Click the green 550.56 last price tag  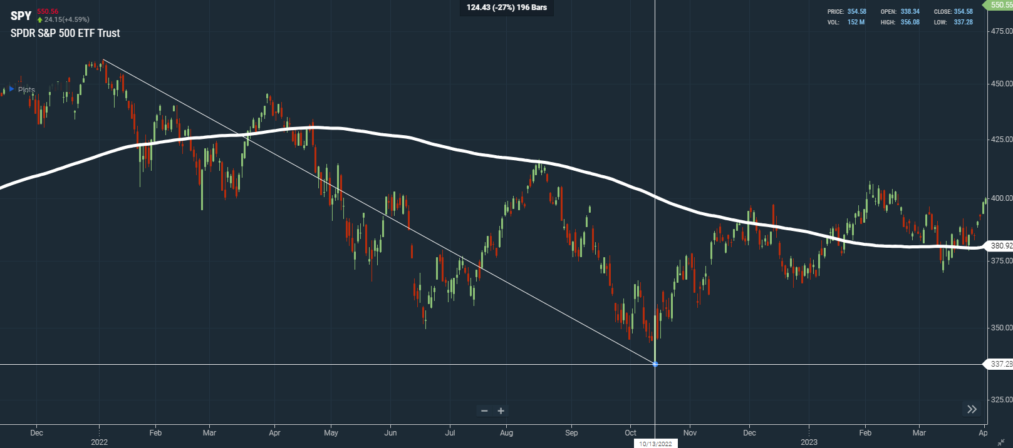point(1000,5)
